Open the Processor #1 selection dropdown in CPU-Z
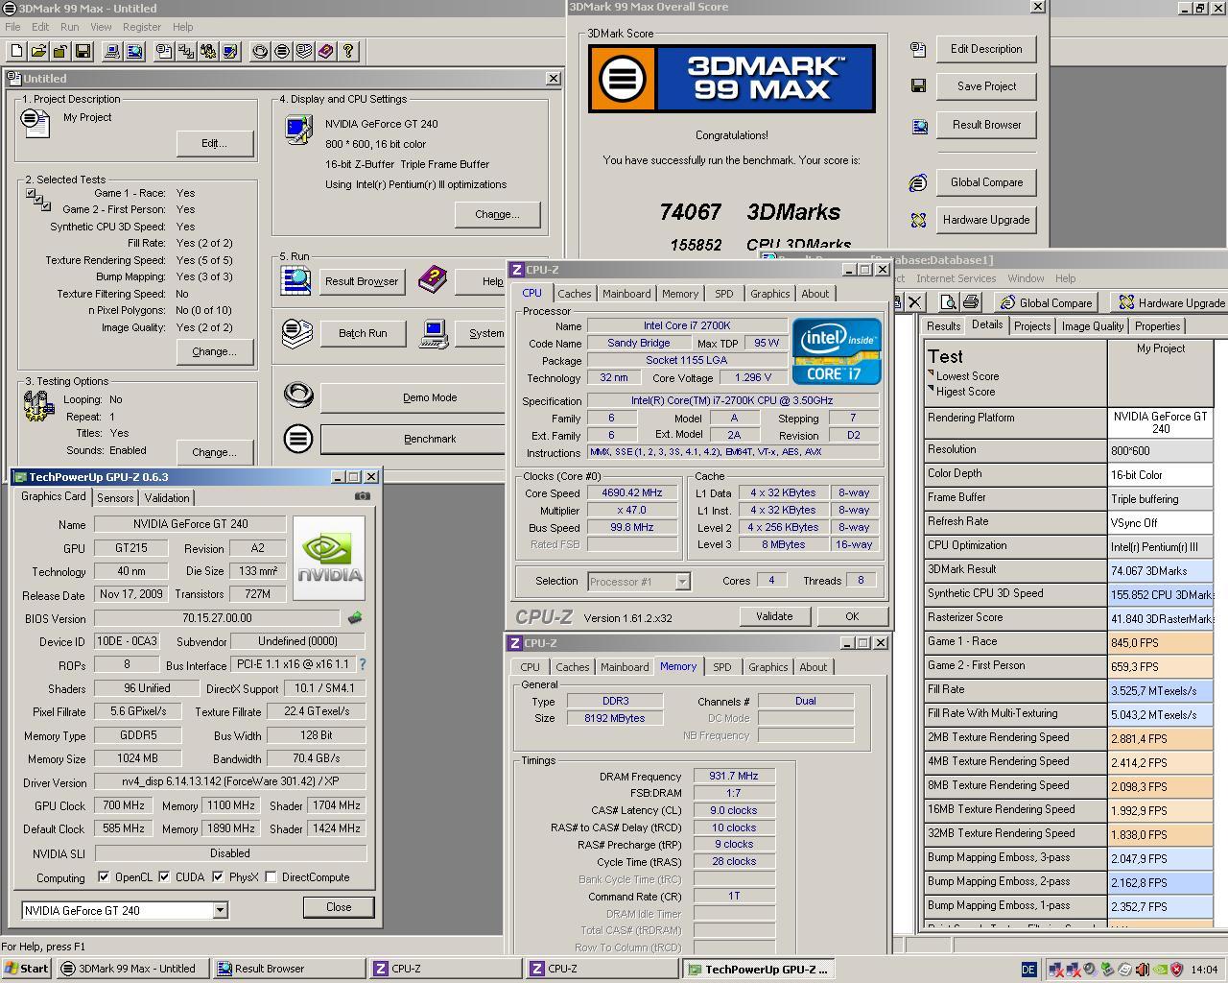The height and width of the screenshot is (983, 1228). 682,581
